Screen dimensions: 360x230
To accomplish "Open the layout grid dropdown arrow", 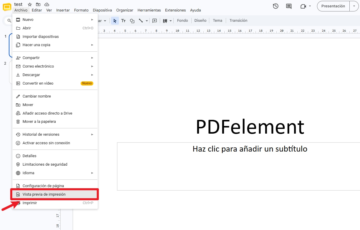I will [170, 21].
